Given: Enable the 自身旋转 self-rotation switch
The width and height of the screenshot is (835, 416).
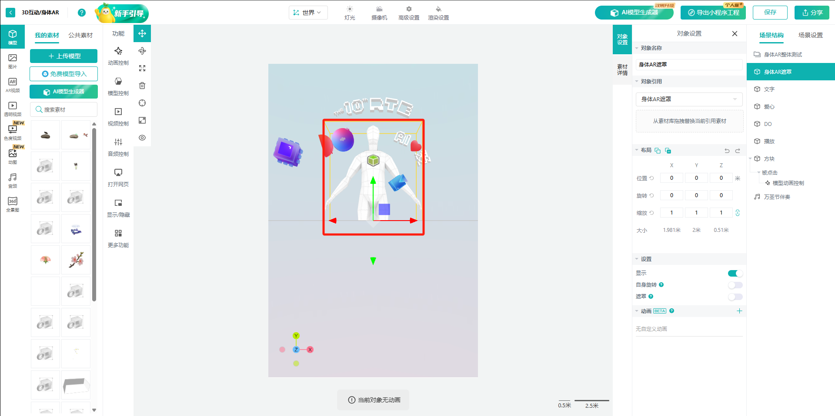Looking at the screenshot, I should tap(735, 285).
